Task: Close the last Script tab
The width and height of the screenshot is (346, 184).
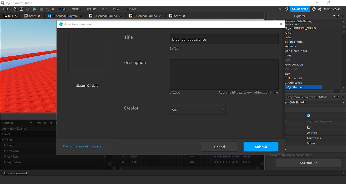Action: [x=184, y=16]
